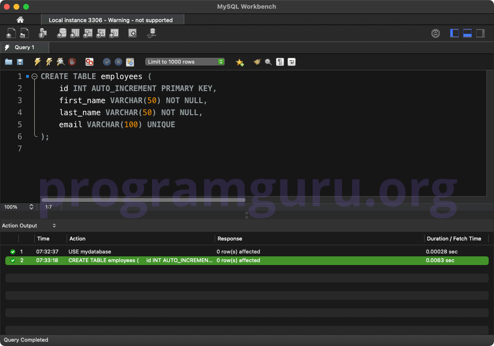Save snippet with star icon
Screen dimensions: 494x346
point(240,62)
